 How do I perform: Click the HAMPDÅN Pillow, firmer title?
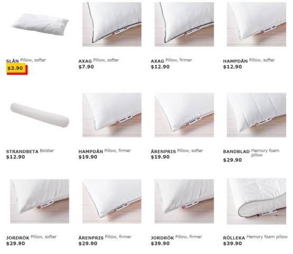click(x=105, y=151)
